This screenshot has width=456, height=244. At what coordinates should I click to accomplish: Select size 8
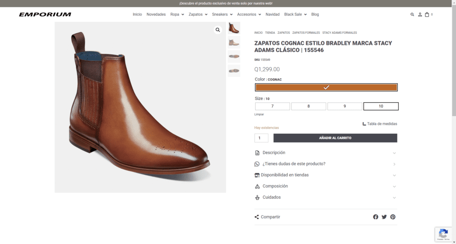tap(309, 106)
